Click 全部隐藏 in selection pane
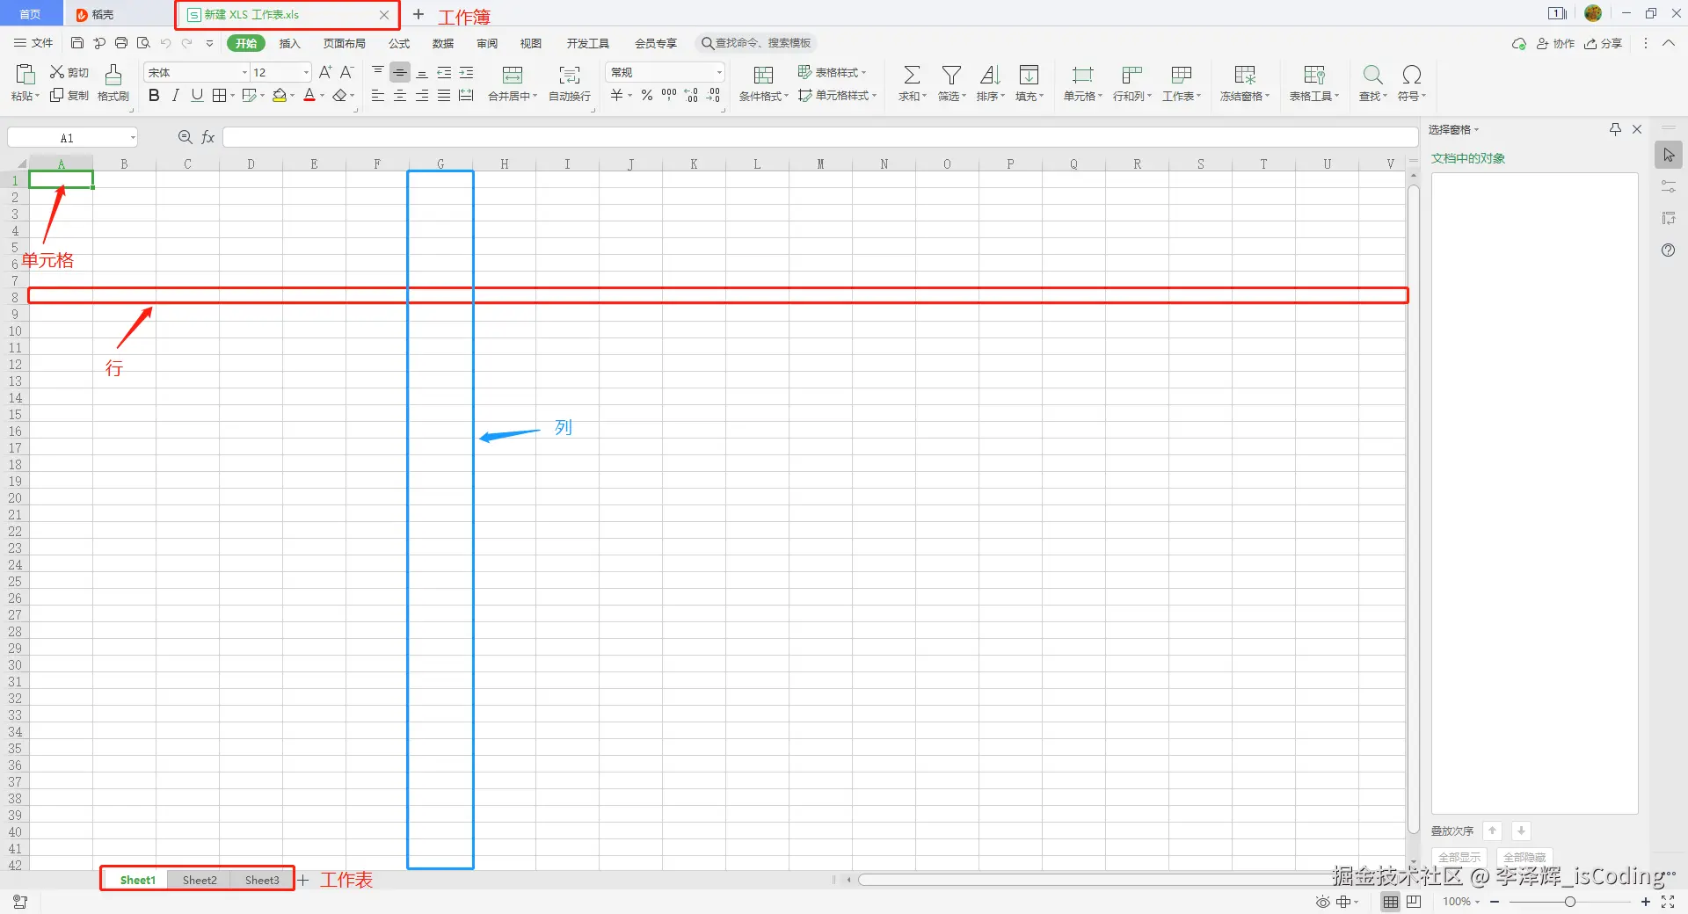Screen dimensions: 1688x914 pyautogui.click(x=1524, y=857)
